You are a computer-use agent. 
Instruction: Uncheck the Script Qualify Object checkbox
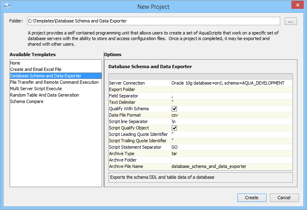point(175,128)
